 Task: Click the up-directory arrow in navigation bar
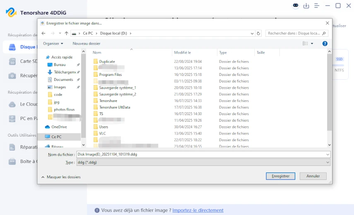(66, 33)
